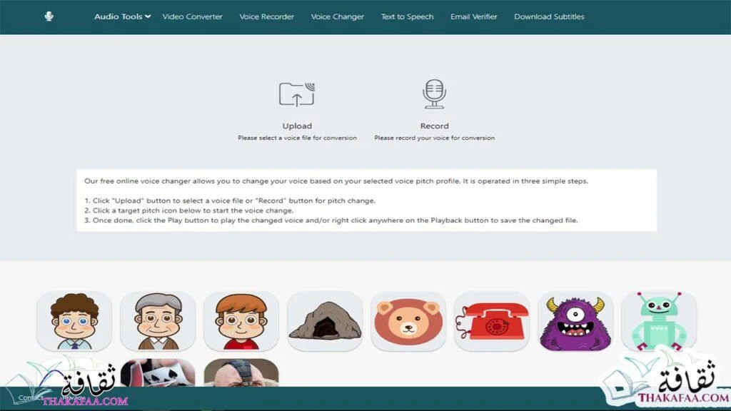
Task: Select the masked bald man voice thumbnail
Action: [x=241, y=372]
